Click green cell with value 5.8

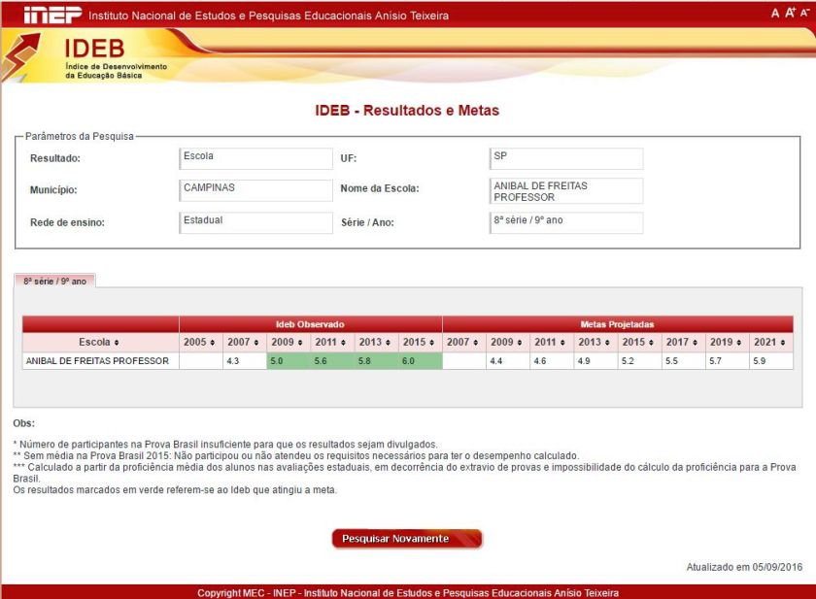pos(376,361)
